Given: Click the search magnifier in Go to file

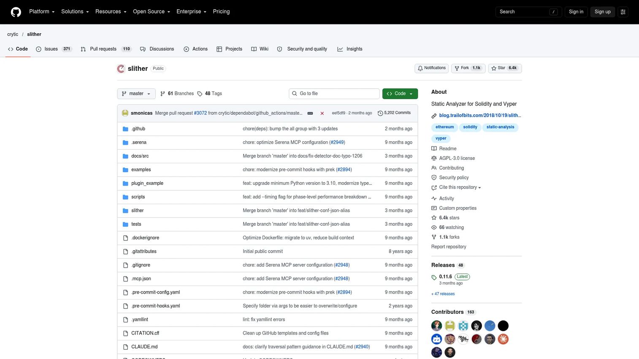Looking at the screenshot, I should (x=295, y=94).
